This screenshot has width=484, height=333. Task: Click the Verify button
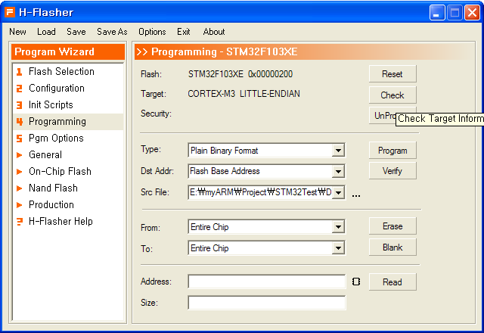click(392, 171)
